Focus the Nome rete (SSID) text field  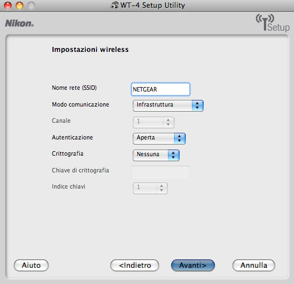(x=161, y=89)
